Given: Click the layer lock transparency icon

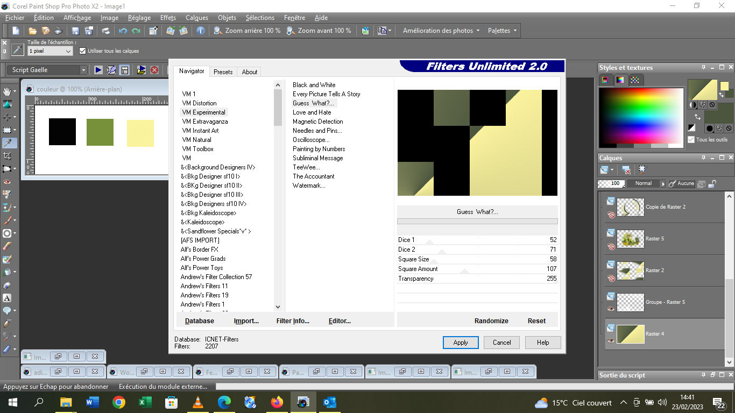Looking at the screenshot, I should tap(712, 183).
